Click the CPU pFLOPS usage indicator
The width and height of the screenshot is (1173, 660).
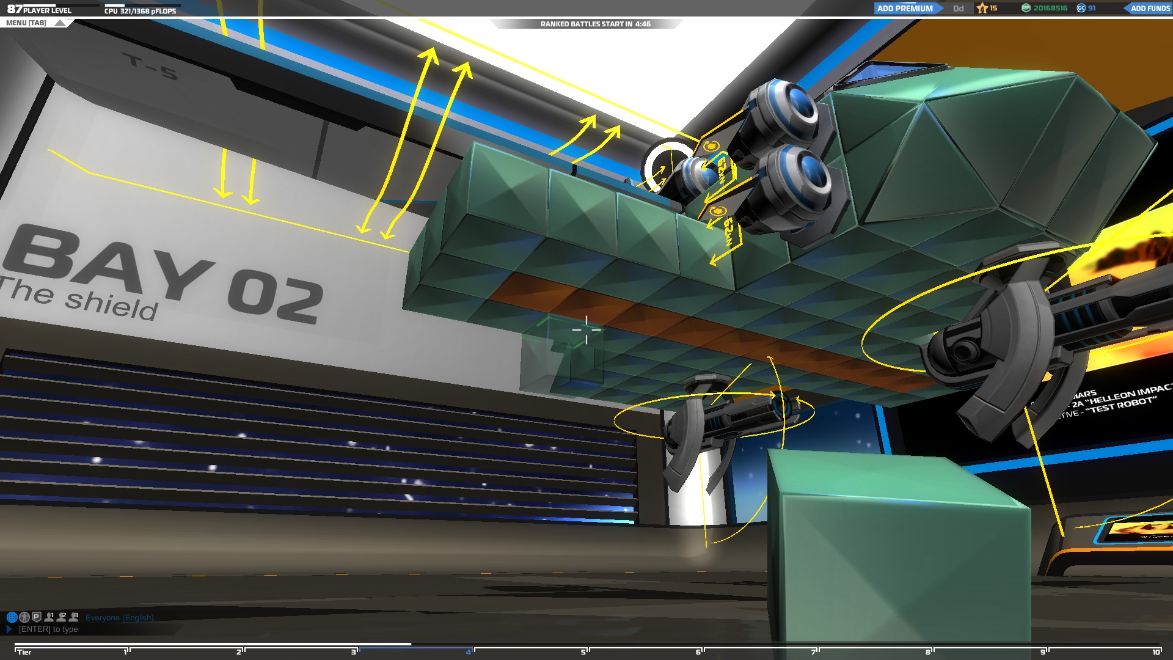point(140,11)
